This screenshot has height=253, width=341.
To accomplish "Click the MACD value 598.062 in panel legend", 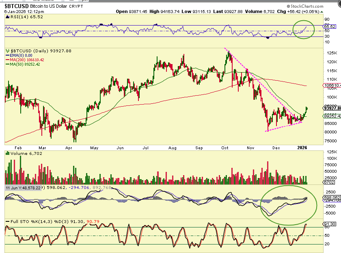I will pos(56,187).
